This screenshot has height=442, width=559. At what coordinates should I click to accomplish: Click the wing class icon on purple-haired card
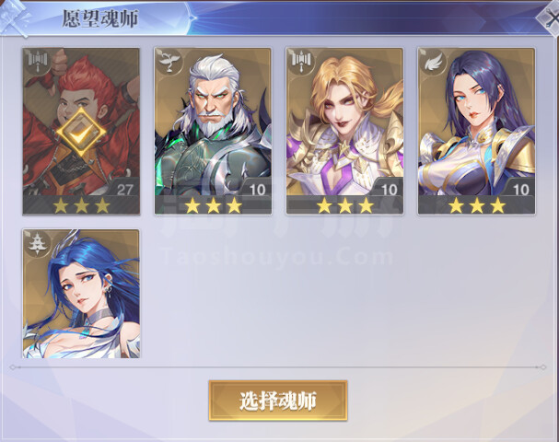pyautogui.click(x=433, y=62)
